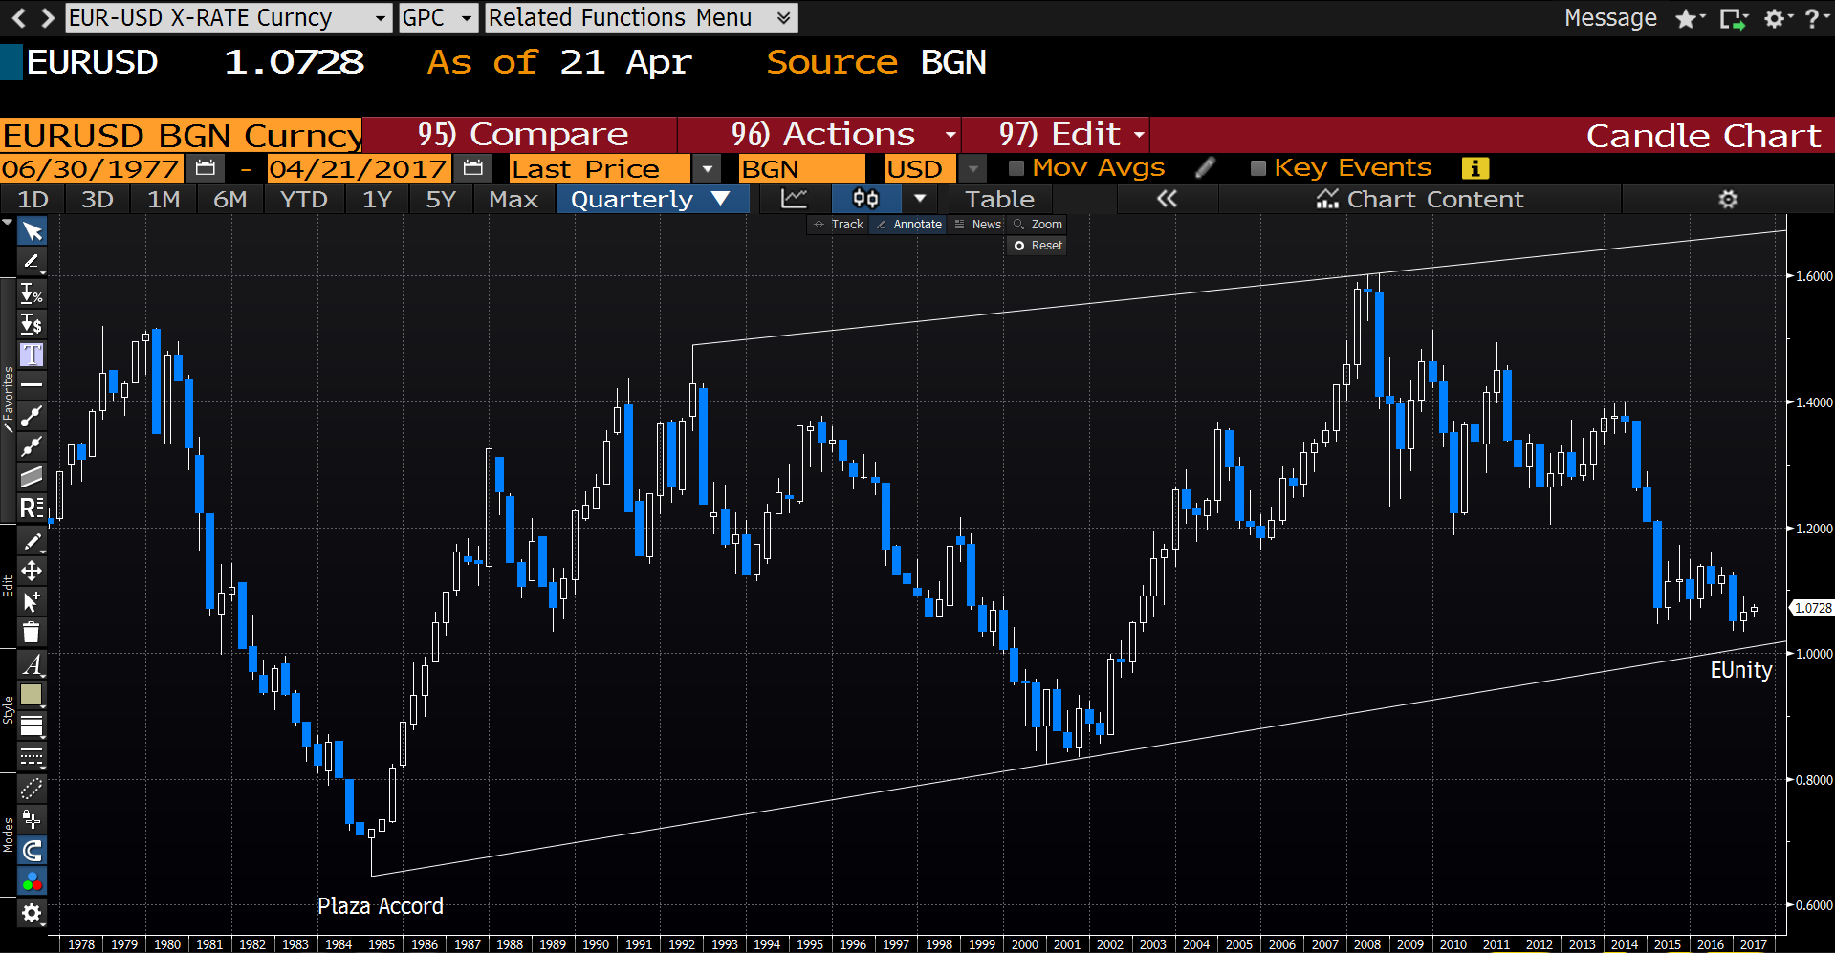Toggle the lock annotations mode
Screen dimensions: 1835x953
coord(32,819)
